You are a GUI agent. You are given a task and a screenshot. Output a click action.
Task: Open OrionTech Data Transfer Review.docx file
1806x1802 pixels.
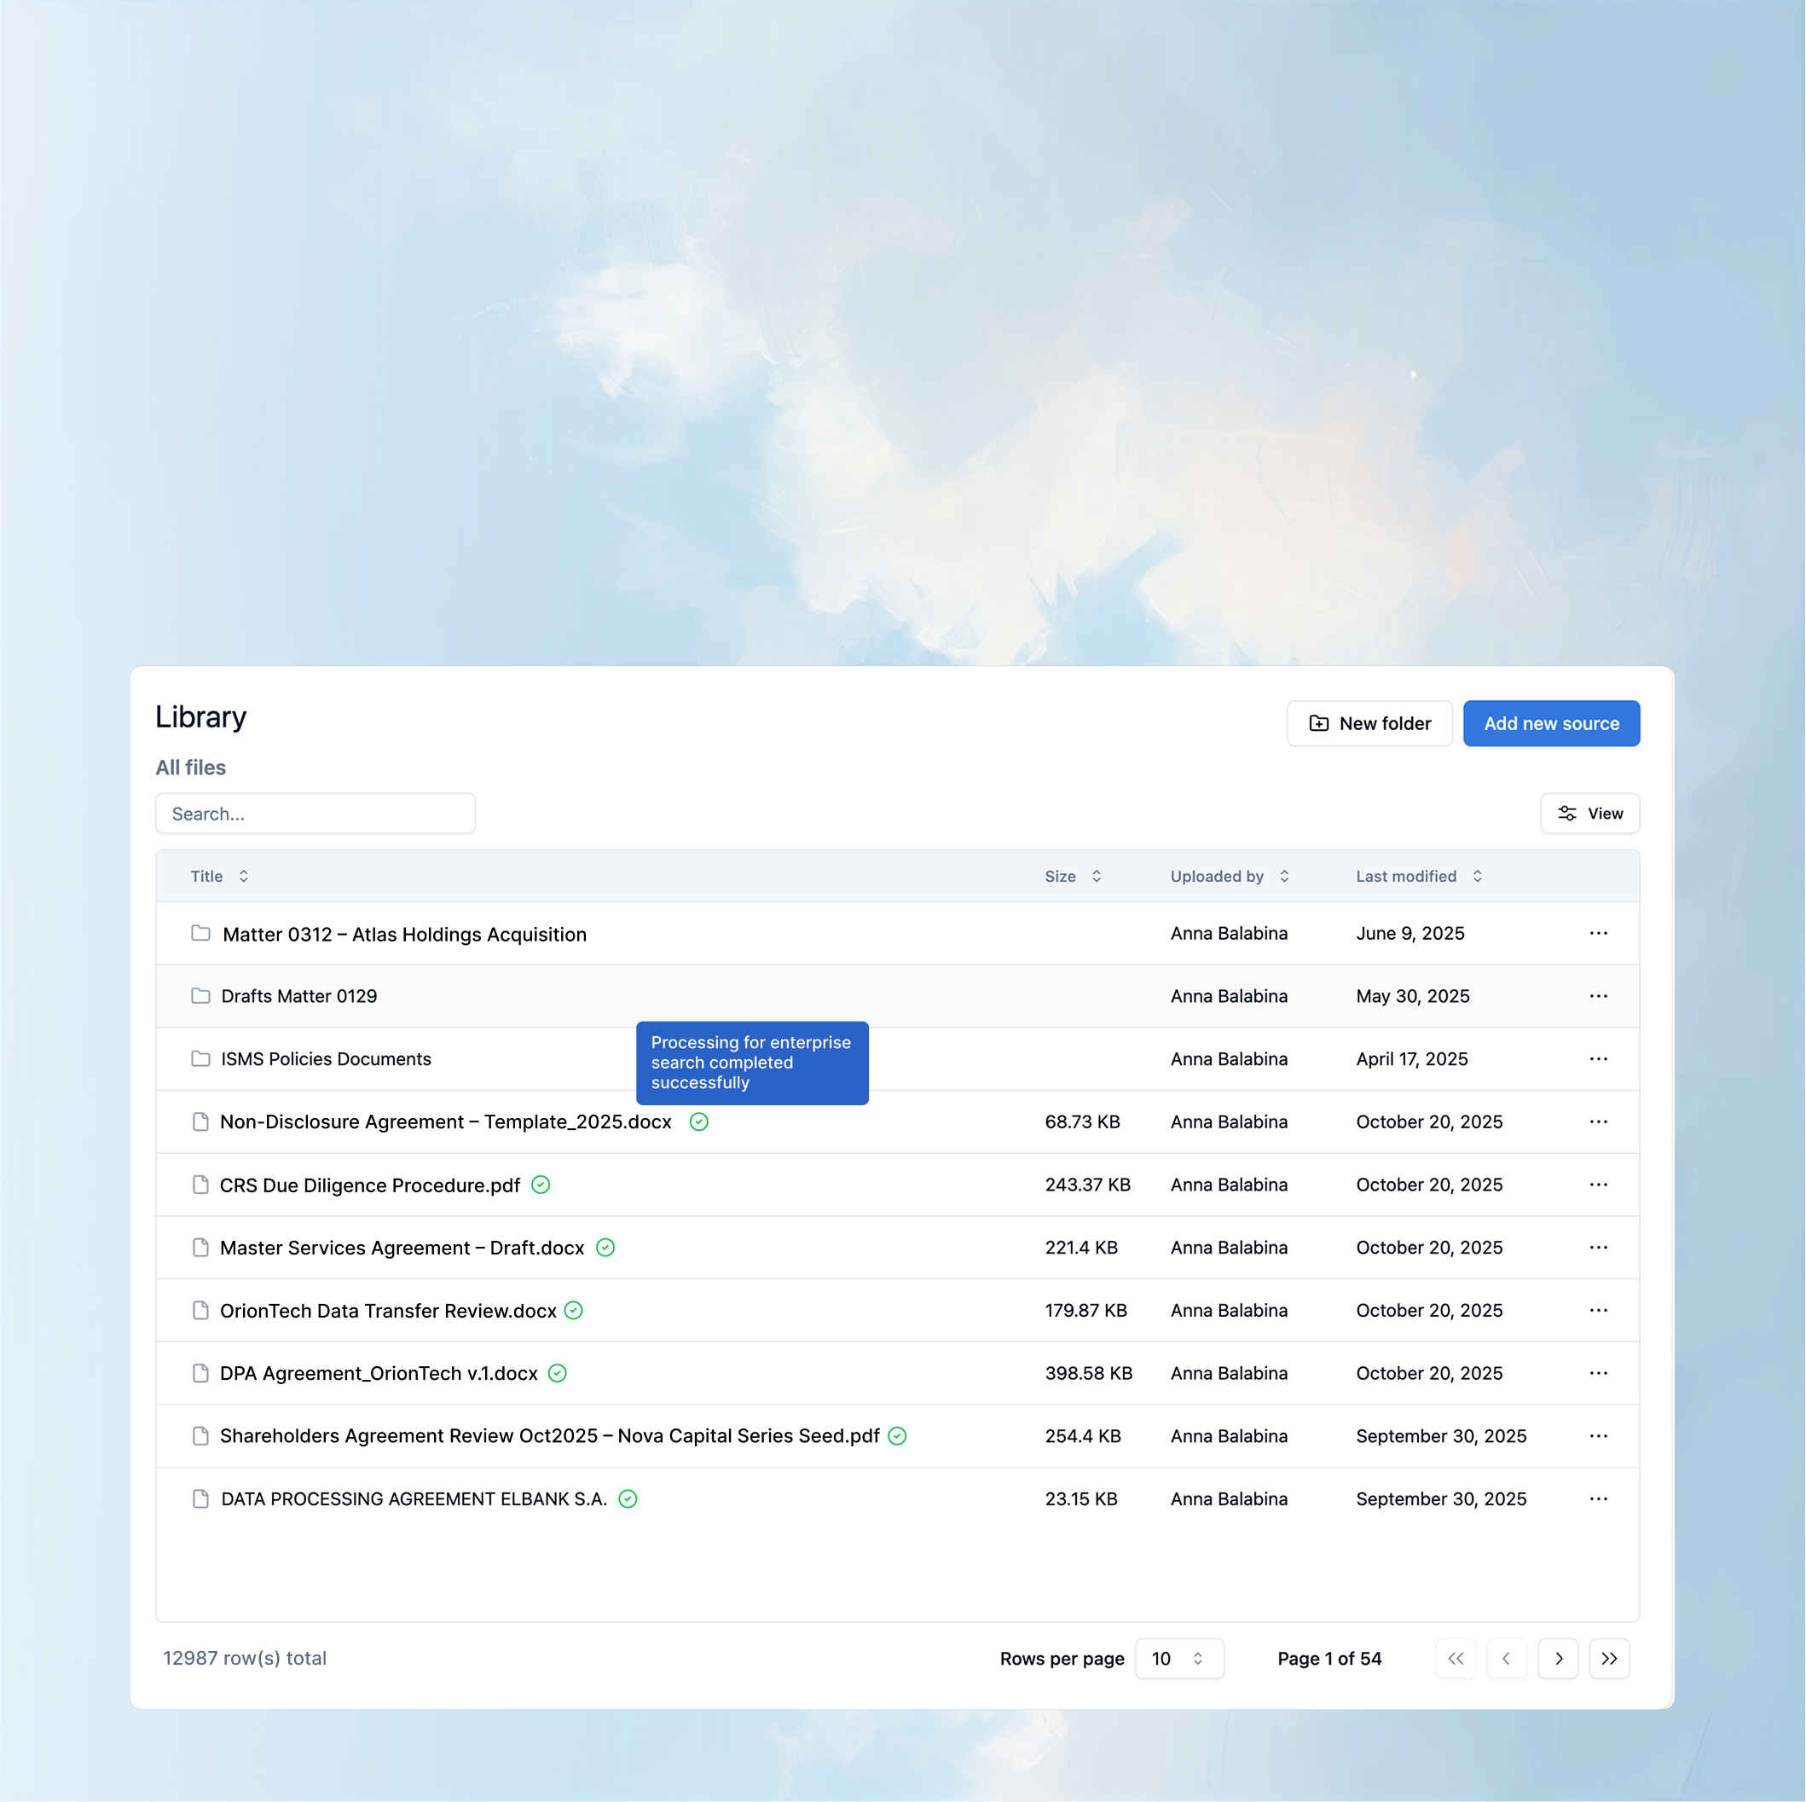(388, 1311)
